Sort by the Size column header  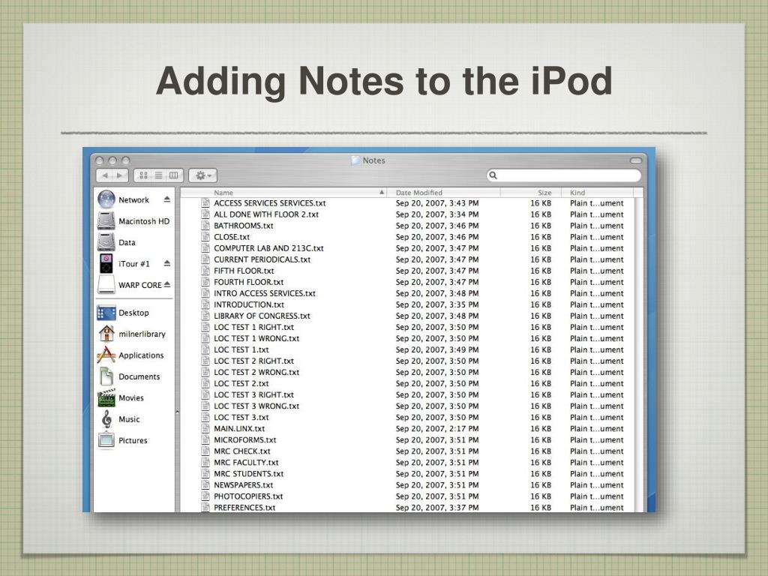[530, 193]
